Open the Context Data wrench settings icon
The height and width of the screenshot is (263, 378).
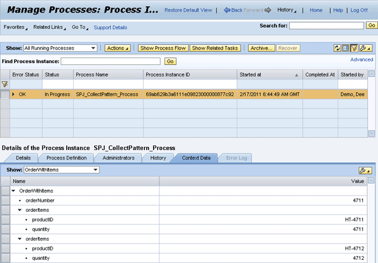pos(365,170)
